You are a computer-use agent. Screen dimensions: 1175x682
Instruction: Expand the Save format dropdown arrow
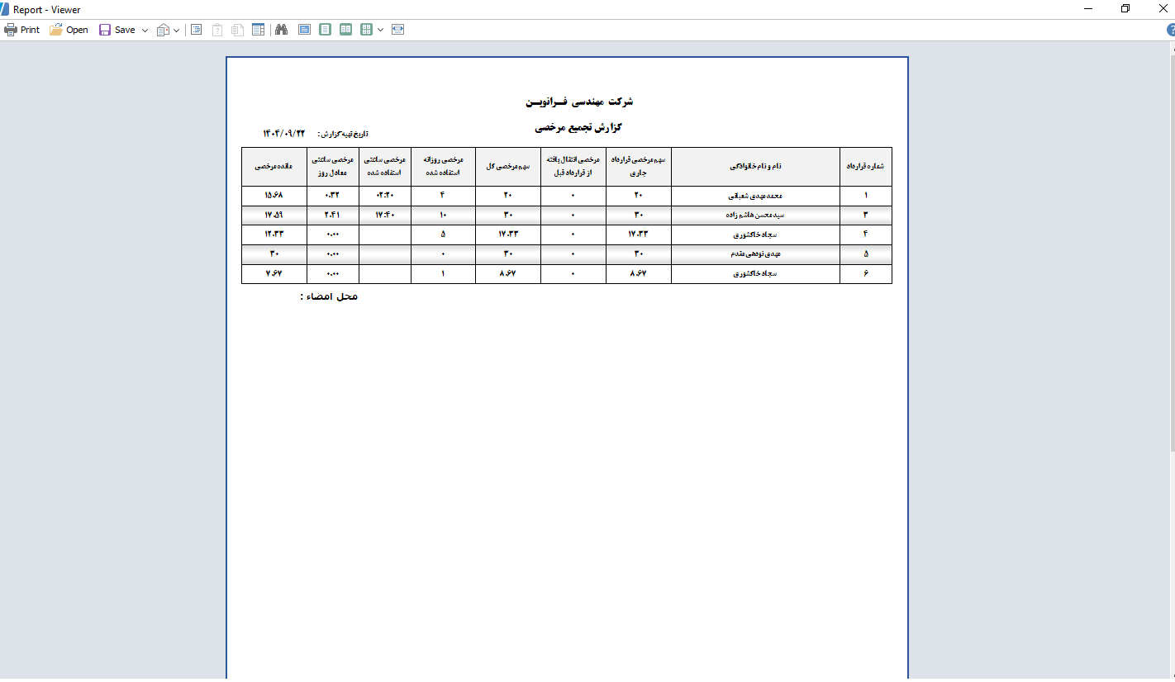click(145, 31)
